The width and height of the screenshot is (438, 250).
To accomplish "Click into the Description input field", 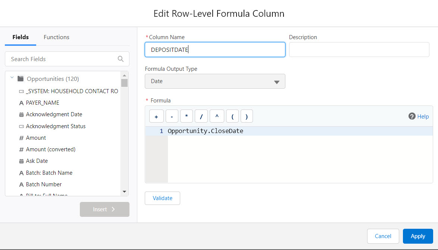I will click(359, 50).
